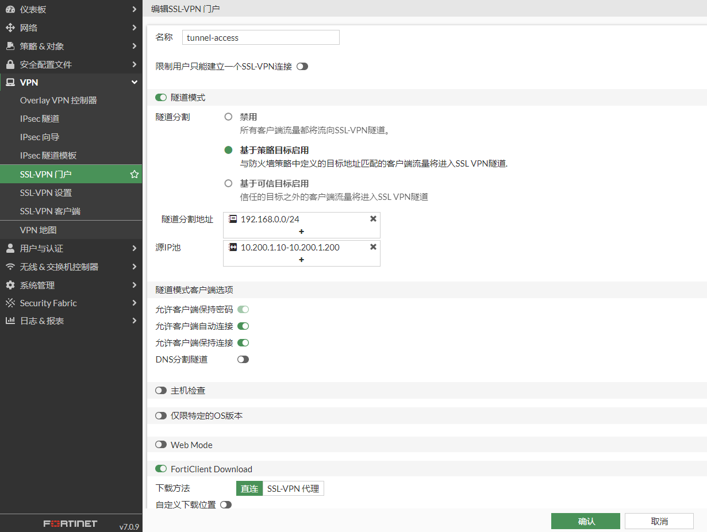Click the 10.200.1.10-10.200.1.200 pool entry
This screenshot has height=532, width=707.
[290, 247]
